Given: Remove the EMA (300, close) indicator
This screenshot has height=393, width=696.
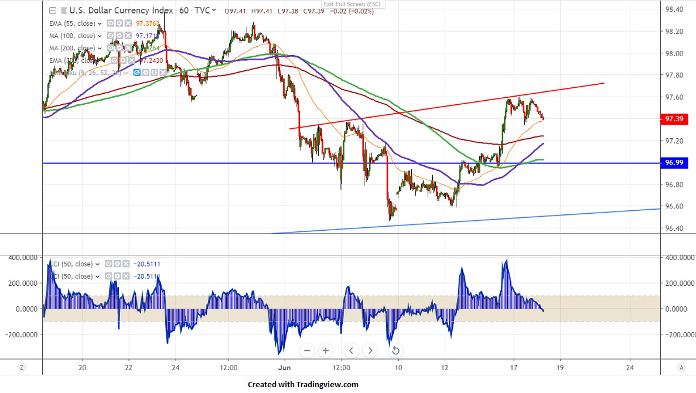Looking at the screenshot, I should (131, 60).
